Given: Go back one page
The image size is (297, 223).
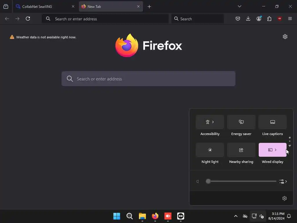Looking at the screenshot, I should coord(7,19).
